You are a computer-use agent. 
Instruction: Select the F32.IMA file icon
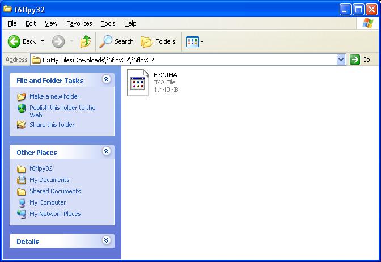coord(138,82)
